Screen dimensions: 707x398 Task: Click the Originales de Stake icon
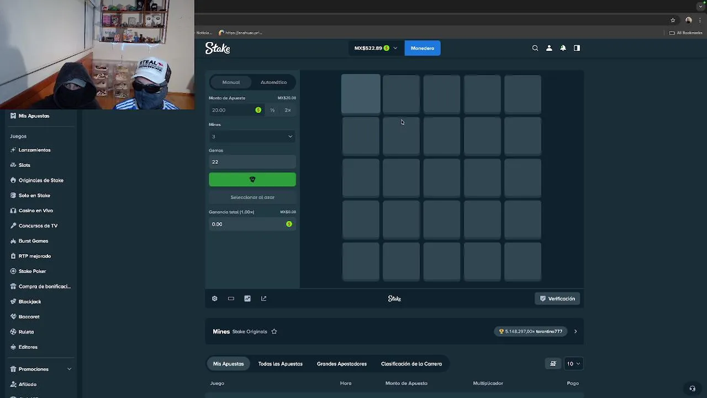[13, 180]
